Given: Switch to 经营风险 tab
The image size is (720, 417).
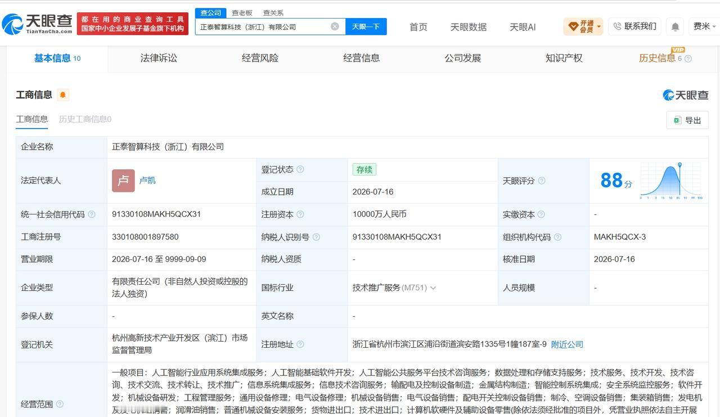Looking at the screenshot, I should tap(260, 58).
